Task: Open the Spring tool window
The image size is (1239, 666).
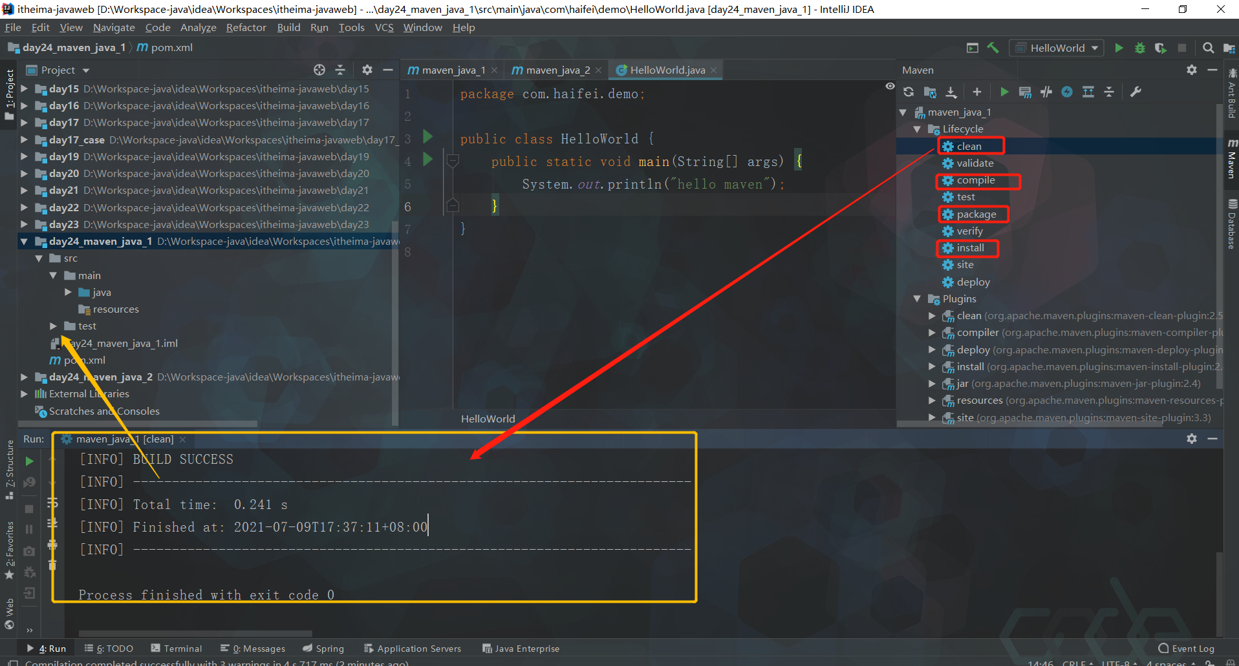Action: pyautogui.click(x=323, y=649)
